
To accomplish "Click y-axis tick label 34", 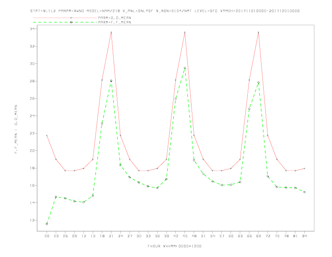I will coord(32,29).
